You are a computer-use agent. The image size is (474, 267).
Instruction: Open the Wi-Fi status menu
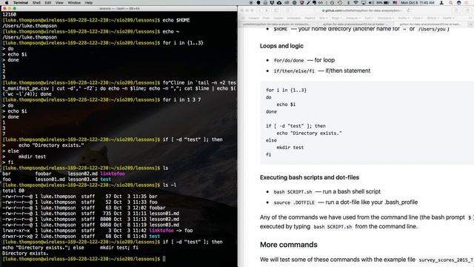(x=355, y=3)
